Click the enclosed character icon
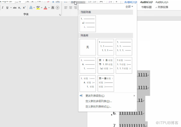Viewport: 181px width, 127px height. [x=58, y=8]
